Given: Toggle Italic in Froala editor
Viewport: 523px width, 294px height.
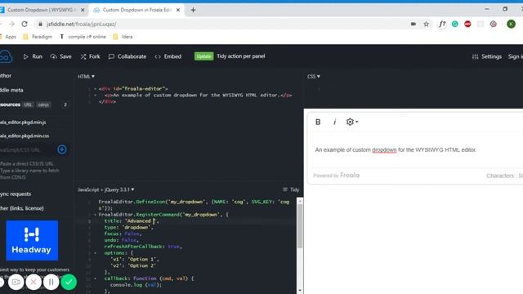Looking at the screenshot, I should coord(334,122).
